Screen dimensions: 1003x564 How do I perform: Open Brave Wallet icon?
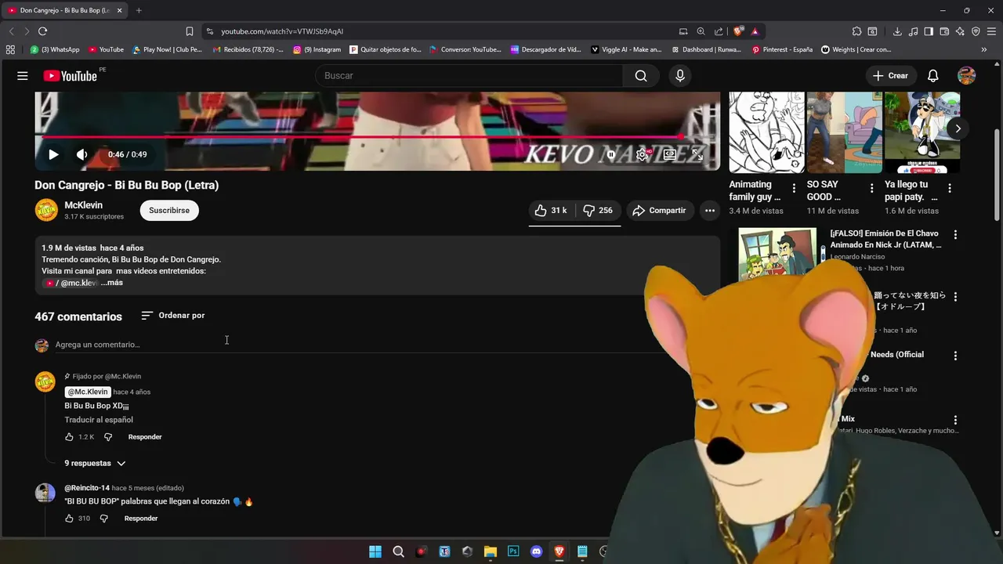(944, 31)
